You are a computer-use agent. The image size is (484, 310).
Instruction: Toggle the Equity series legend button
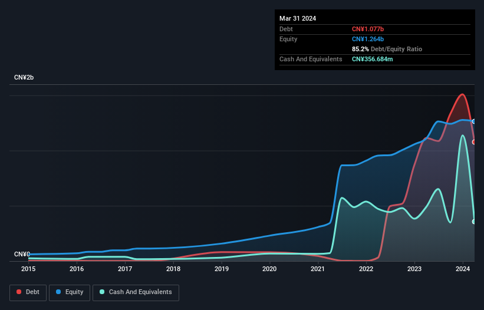(70, 292)
